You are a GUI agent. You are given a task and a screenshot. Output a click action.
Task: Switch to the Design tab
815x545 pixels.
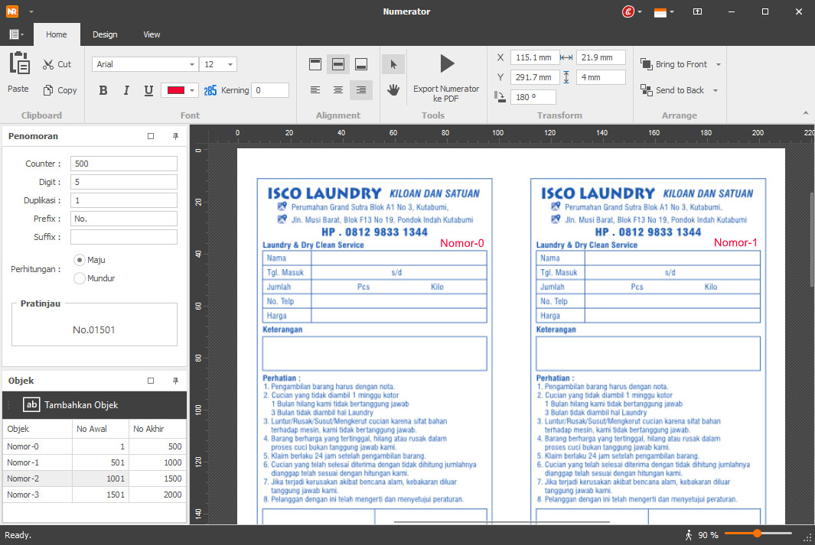click(105, 34)
